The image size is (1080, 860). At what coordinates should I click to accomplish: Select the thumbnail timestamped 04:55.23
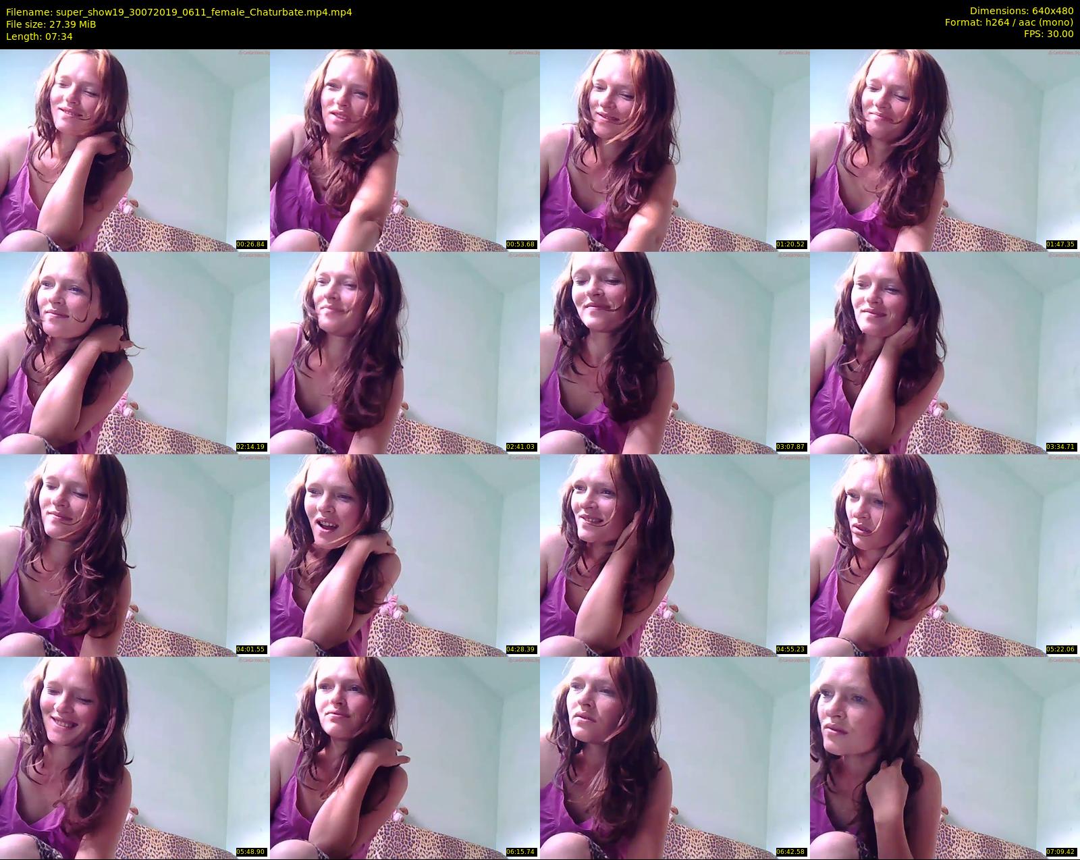click(x=675, y=555)
